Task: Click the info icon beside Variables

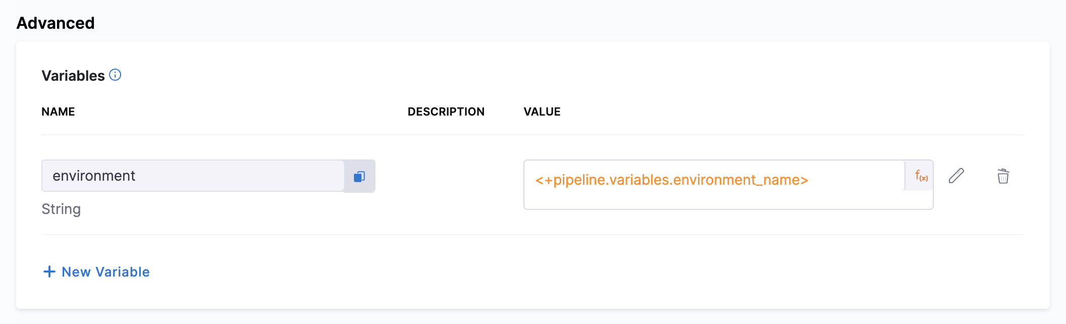Action: tap(115, 75)
